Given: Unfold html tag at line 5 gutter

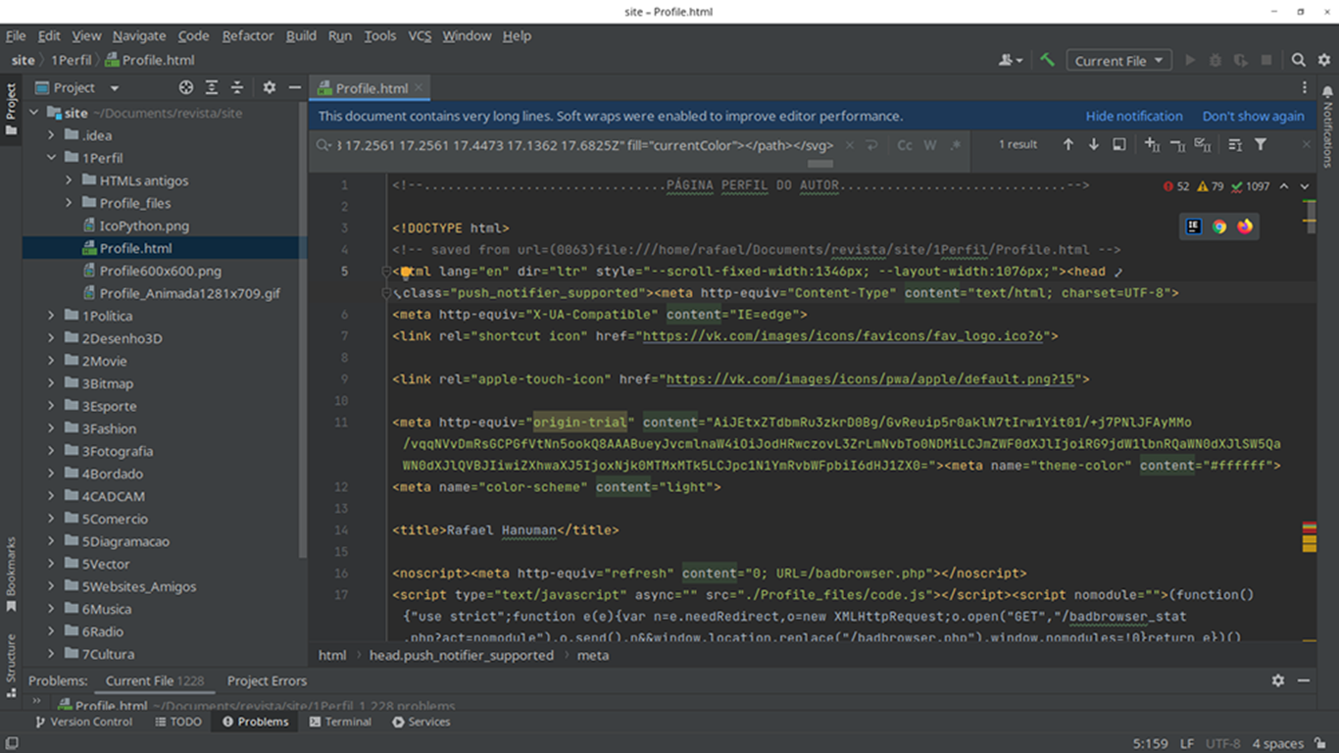Looking at the screenshot, I should (386, 272).
